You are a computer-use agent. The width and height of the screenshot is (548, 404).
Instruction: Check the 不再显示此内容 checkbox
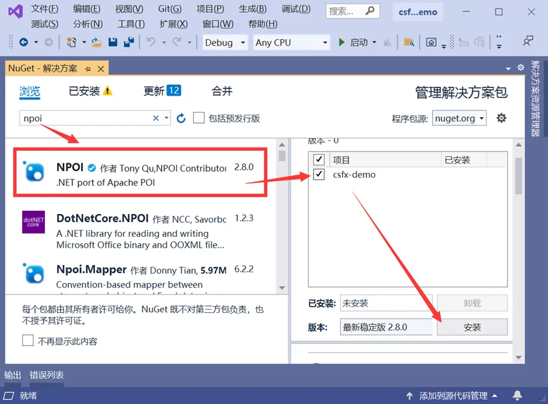click(28, 340)
